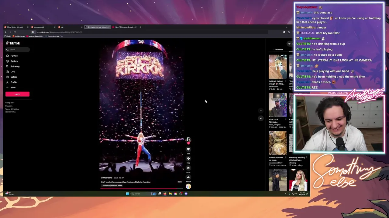Share the video with the arrow icon
Image resolution: width=389 pixels, height=218 pixels.
coord(188,177)
